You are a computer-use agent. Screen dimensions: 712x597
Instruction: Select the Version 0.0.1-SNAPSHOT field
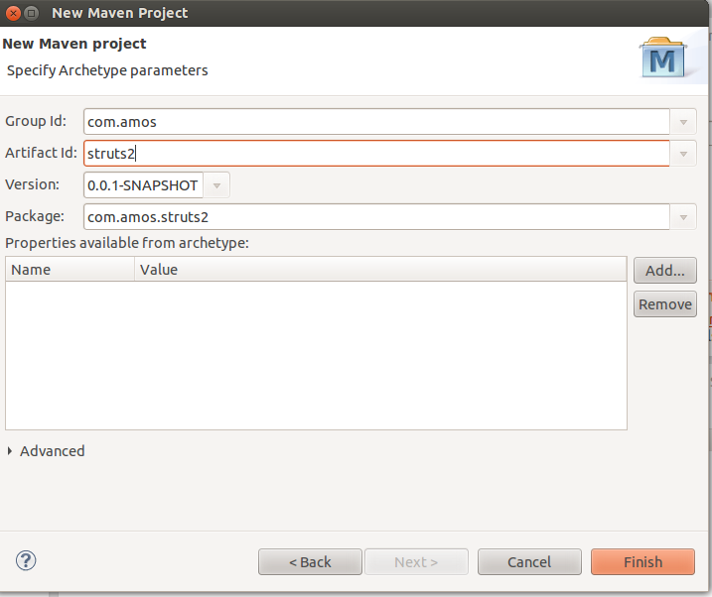(143, 185)
